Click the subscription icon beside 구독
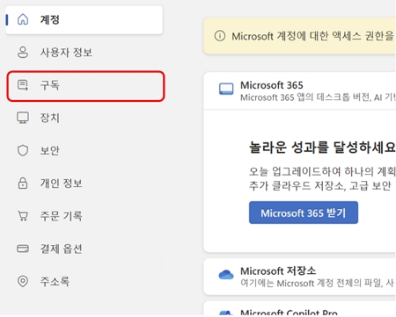396x317 pixels. click(x=23, y=85)
